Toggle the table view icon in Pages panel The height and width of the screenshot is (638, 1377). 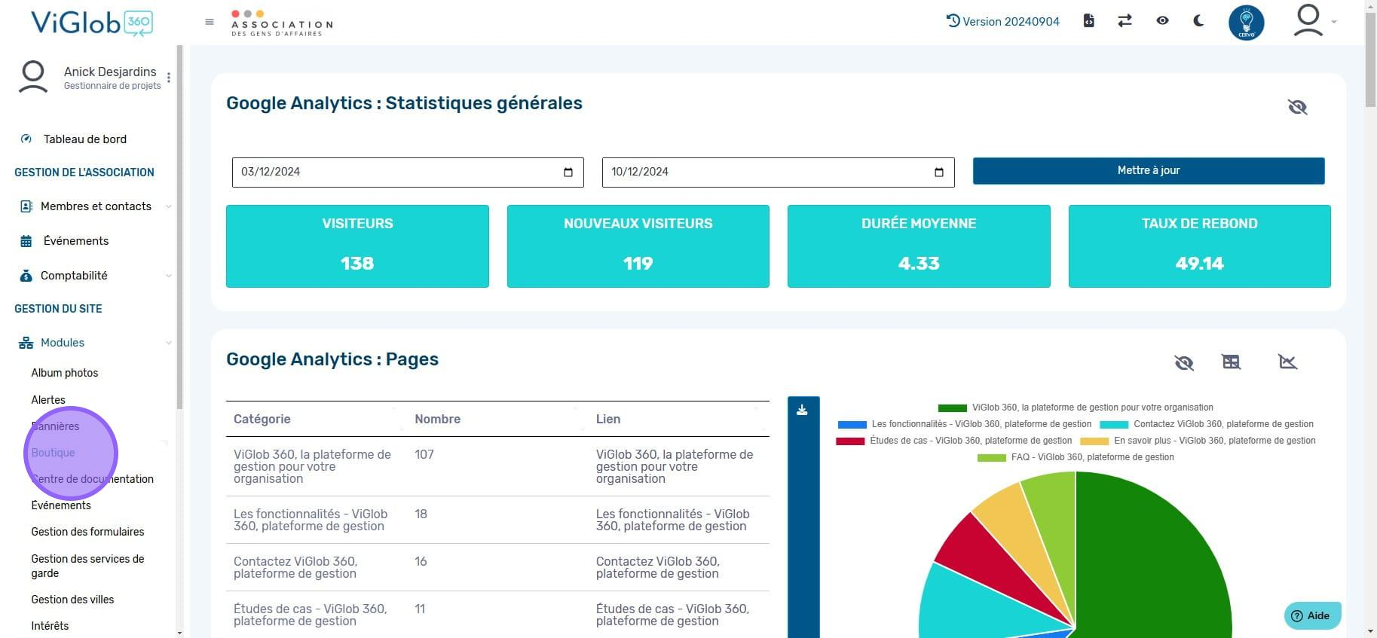(1231, 362)
